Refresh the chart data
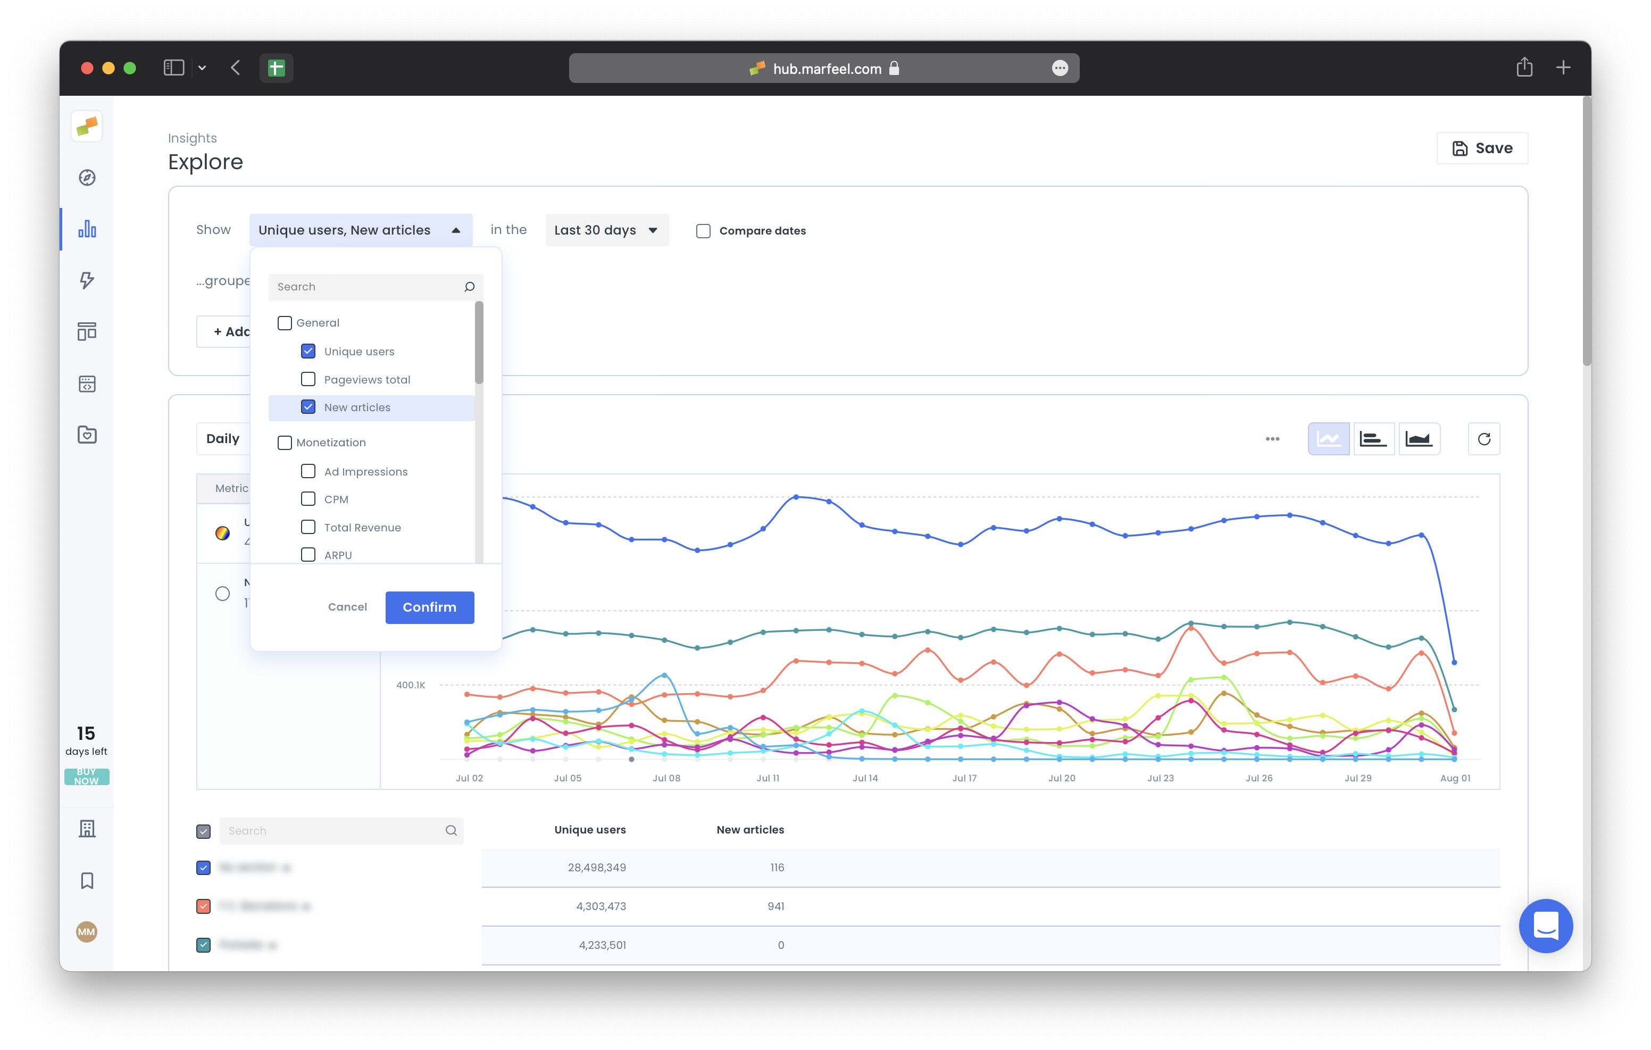 1483,439
